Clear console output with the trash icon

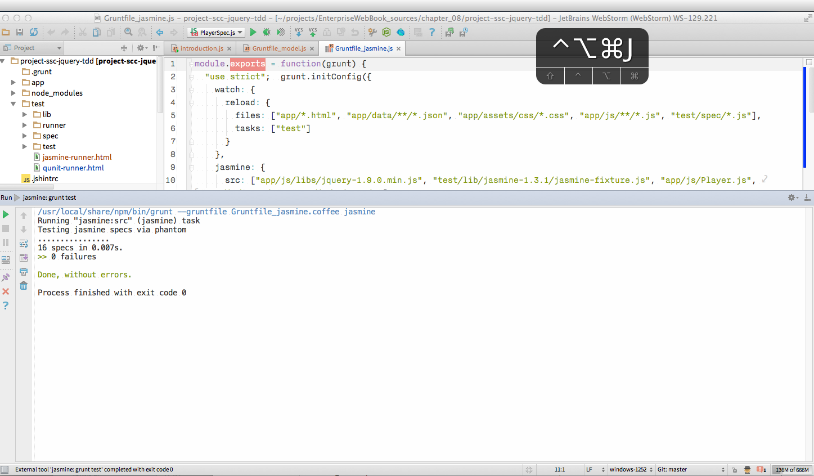pos(24,286)
